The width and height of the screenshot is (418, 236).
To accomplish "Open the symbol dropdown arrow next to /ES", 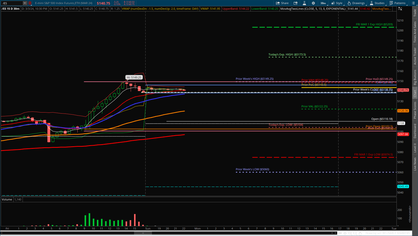I will (x=25, y=3).
